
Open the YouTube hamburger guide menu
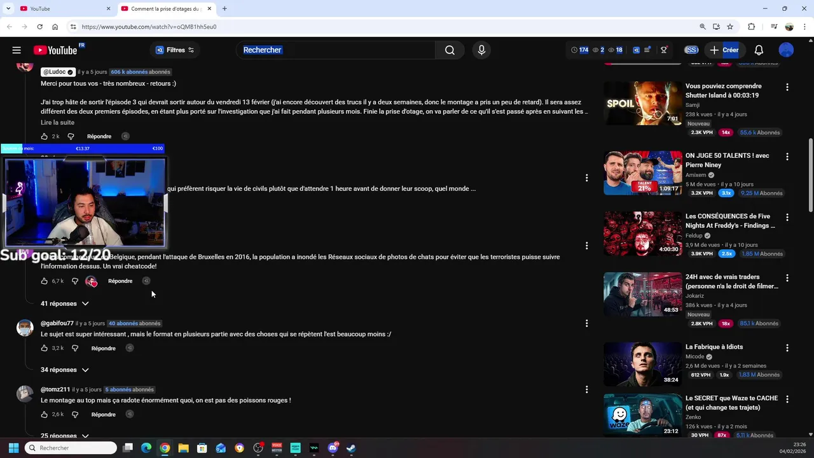click(x=17, y=50)
